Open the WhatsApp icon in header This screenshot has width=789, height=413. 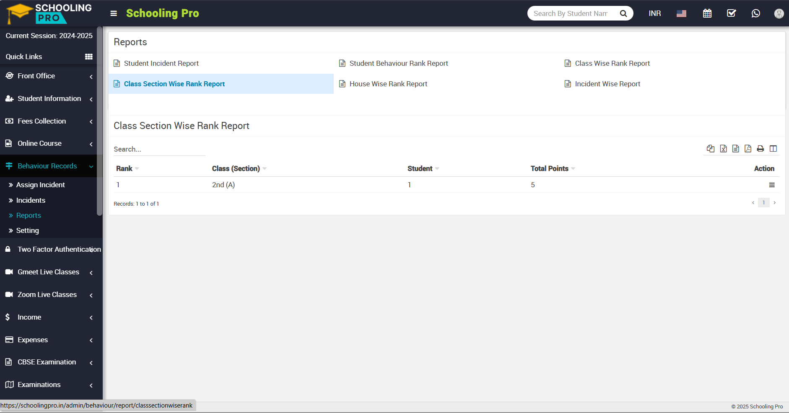point(756,13)
